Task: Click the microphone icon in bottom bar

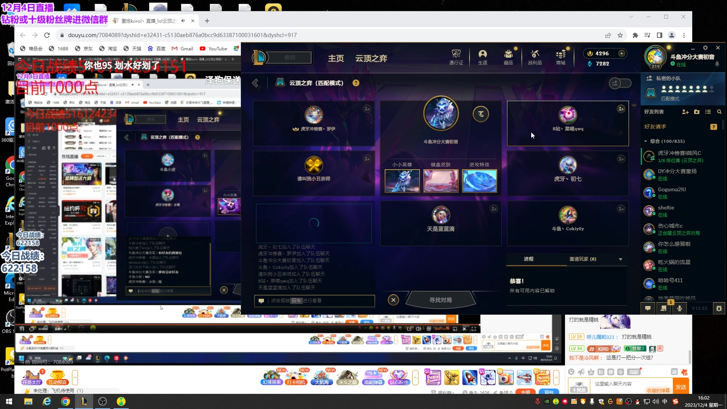Action: [679, 308]
